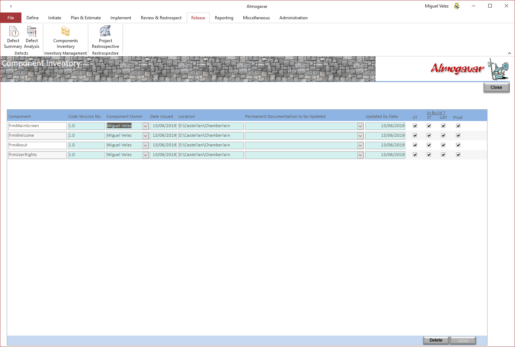Toggle UT checkbox for frmMainScreen

click(x=415, y=126)
